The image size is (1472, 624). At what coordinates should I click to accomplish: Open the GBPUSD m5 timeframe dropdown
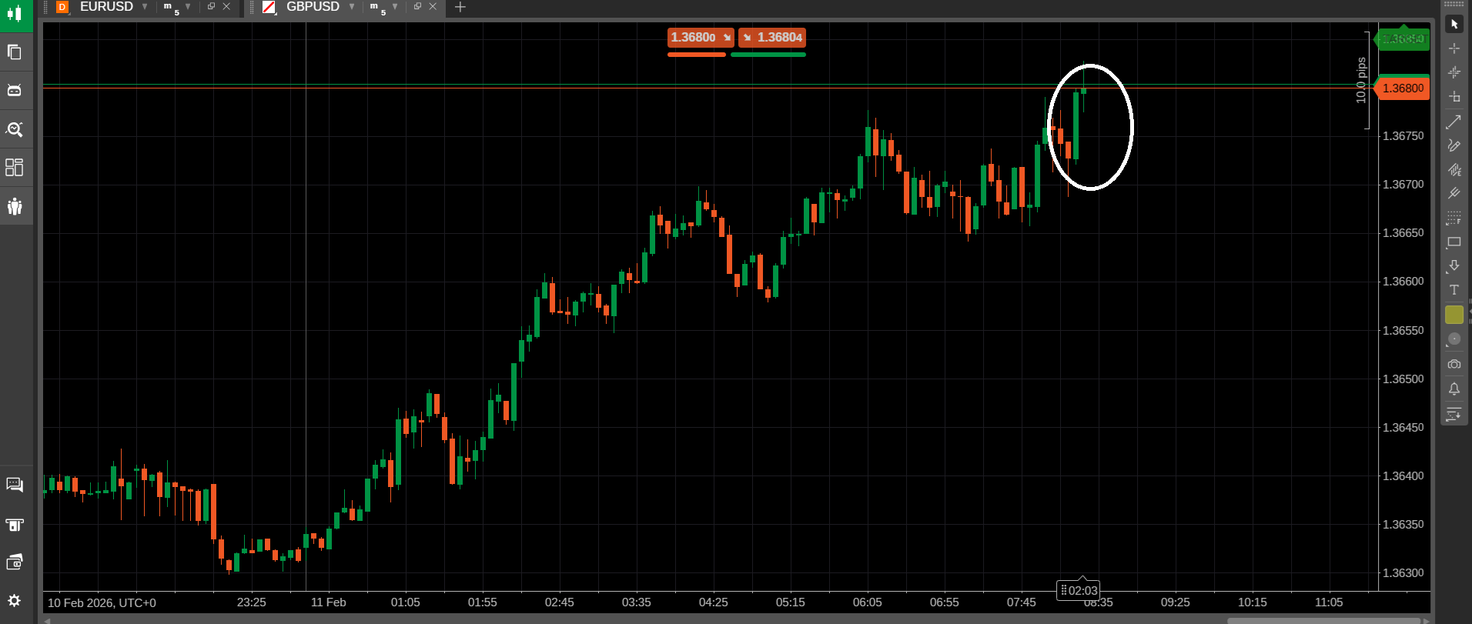395,7
